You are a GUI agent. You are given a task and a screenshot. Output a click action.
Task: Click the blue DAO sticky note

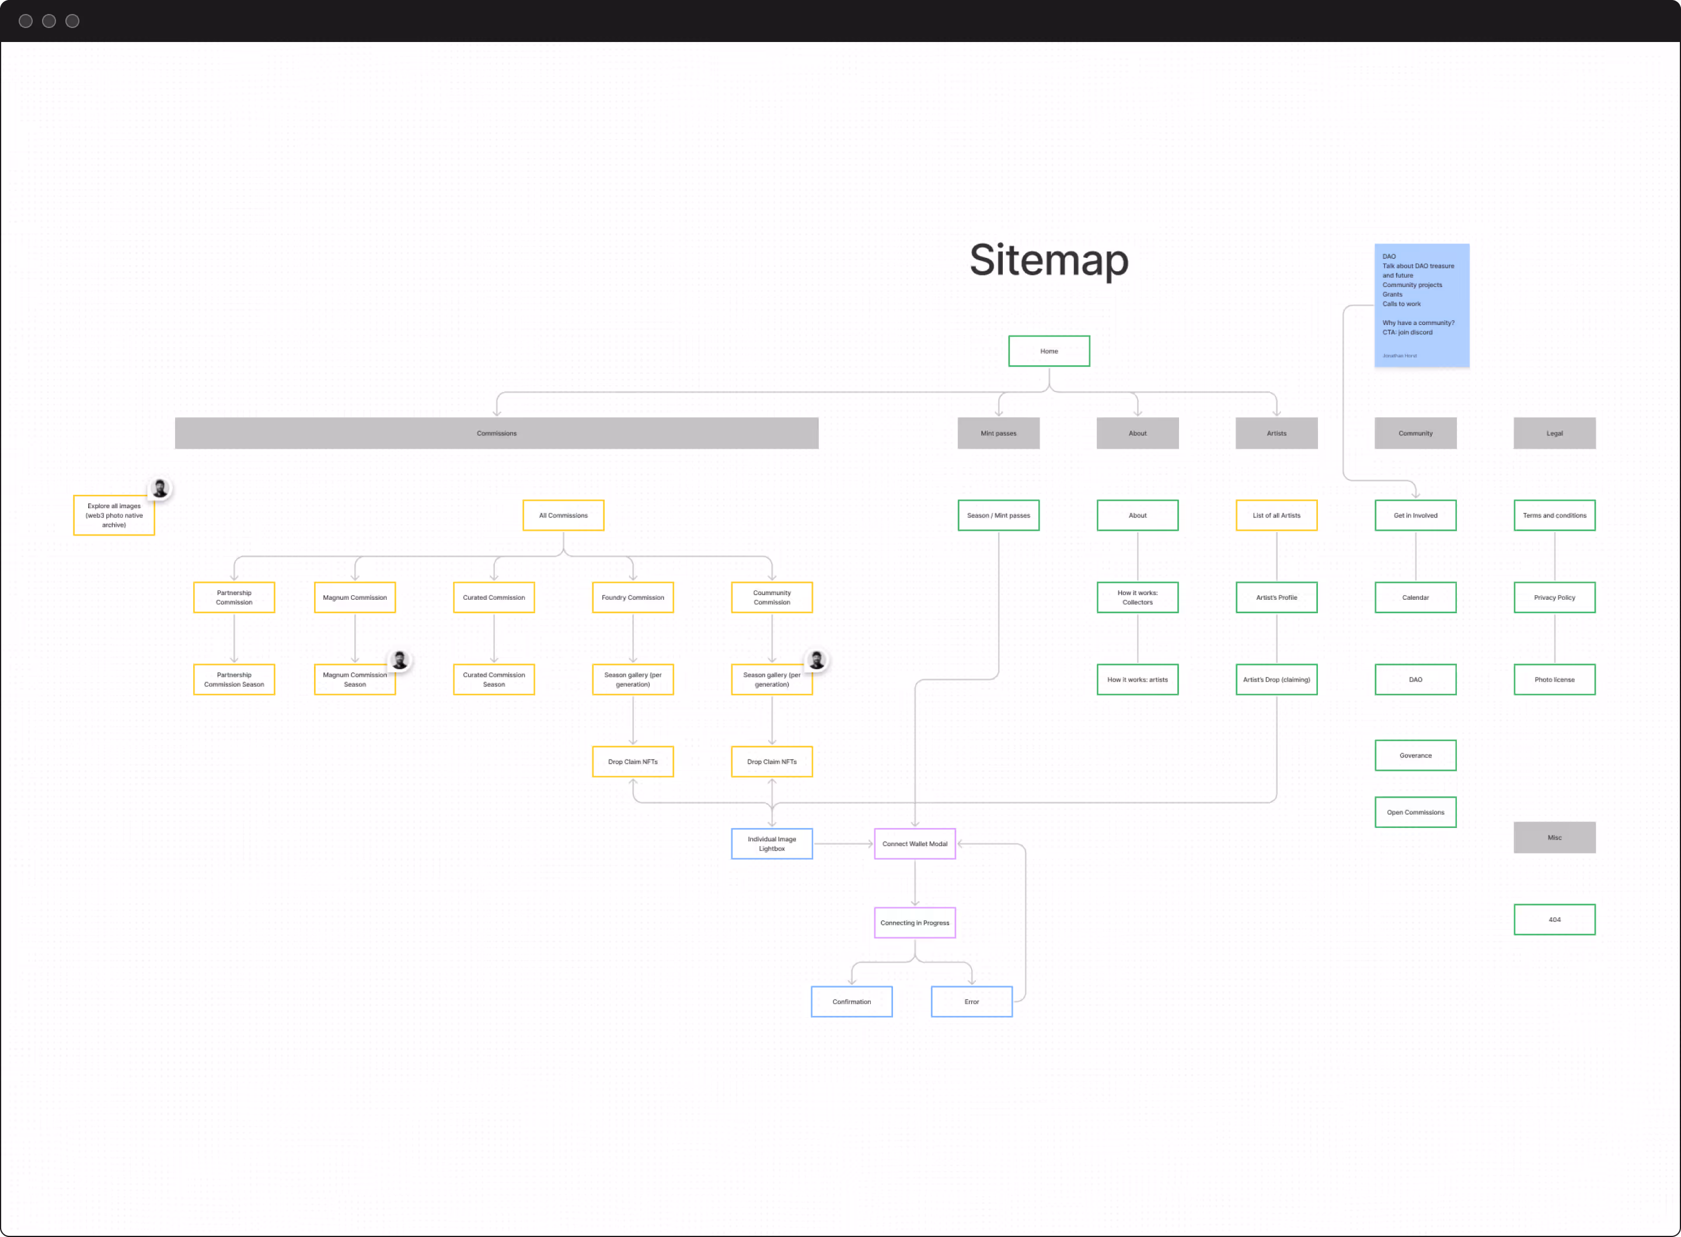tap(1421, 306)
